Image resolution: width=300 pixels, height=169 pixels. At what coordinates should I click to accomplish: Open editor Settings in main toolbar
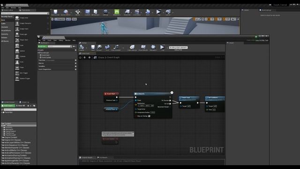[105, 13]
